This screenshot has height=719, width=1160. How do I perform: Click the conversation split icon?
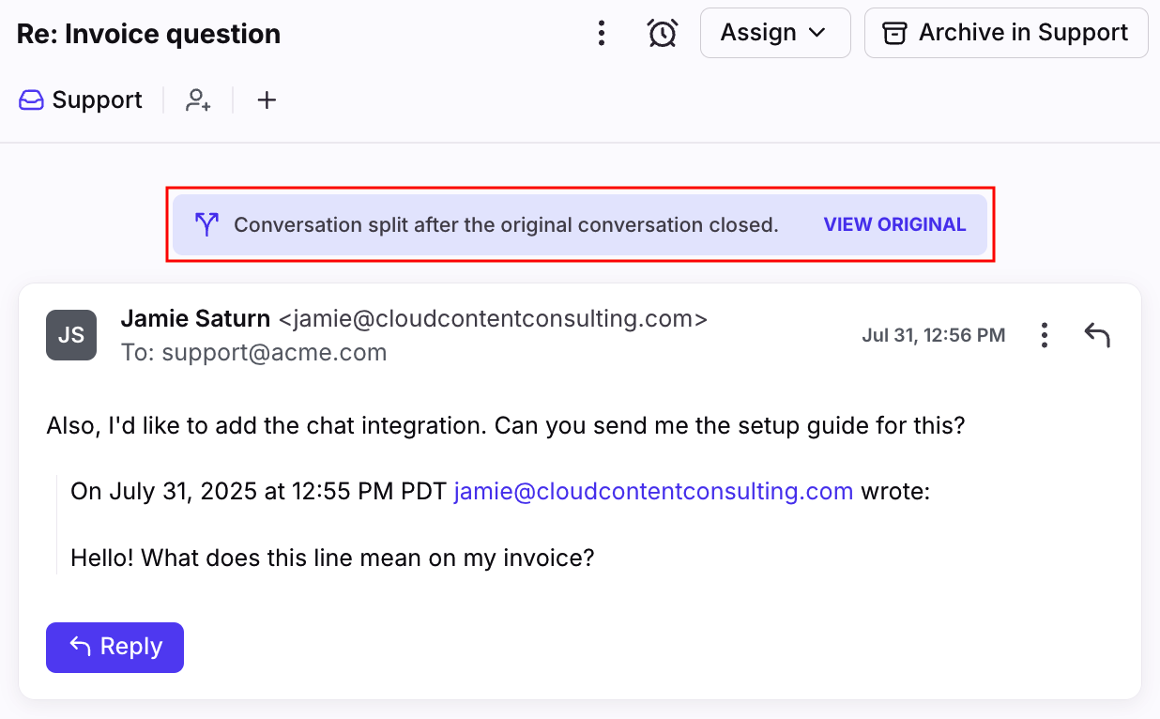point(206,224)
